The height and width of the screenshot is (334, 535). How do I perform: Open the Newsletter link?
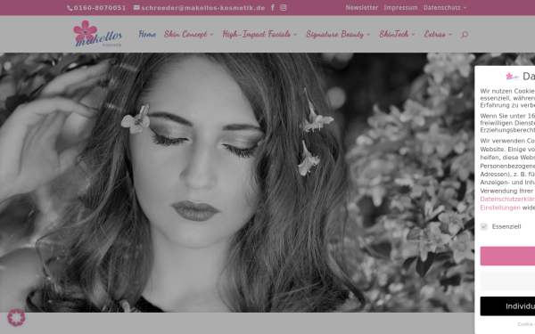tap(362, 7)
